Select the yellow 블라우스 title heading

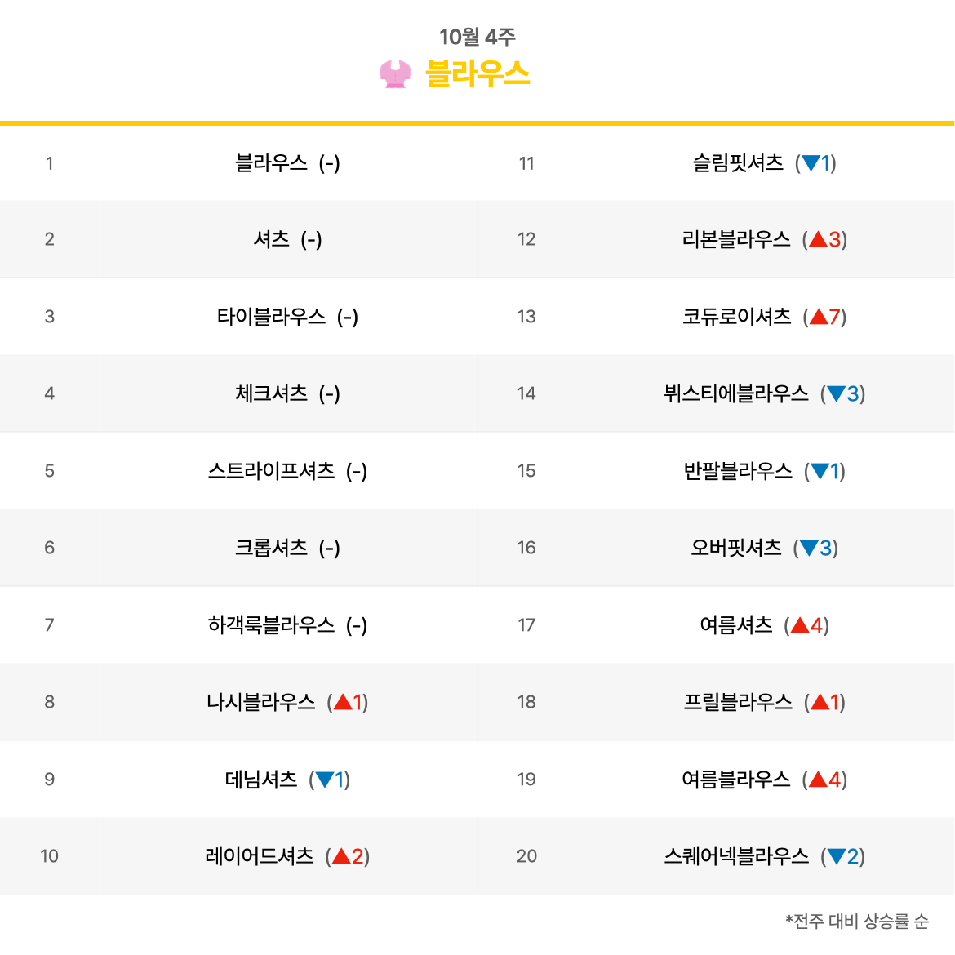tap(477, 73)
